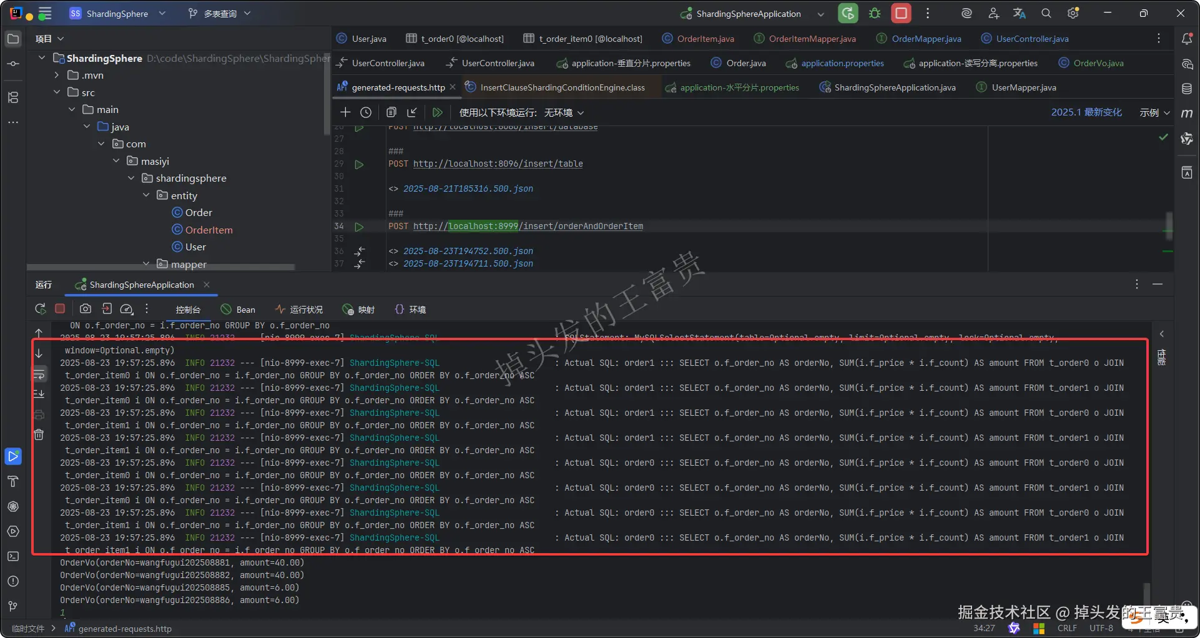Open the Build hammer tool window
Image resolution: width=1200 pixels, height=638 pixels.
pyautogui.click(x=13, y=481)
